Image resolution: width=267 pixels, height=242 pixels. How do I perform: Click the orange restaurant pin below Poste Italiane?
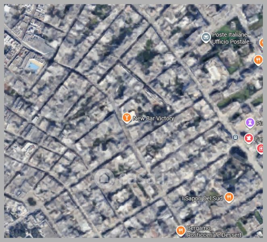coord(258,60)
